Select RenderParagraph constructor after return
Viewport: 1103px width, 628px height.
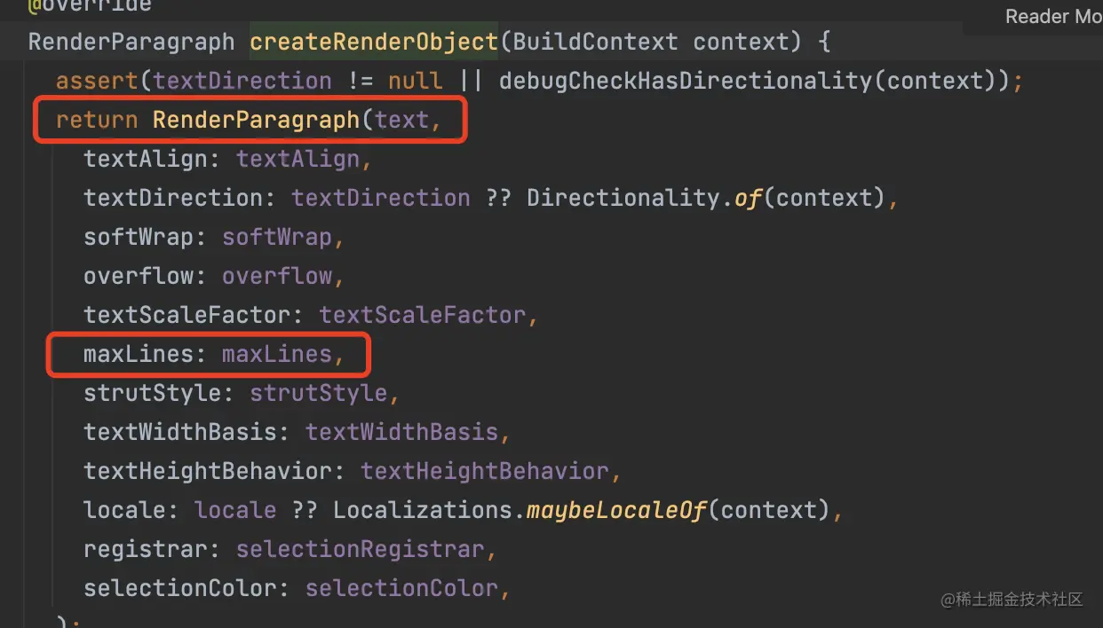[256, 120]
